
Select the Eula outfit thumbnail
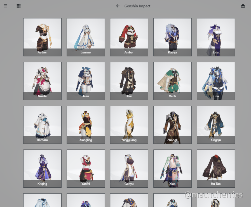(x=216, y=81)
